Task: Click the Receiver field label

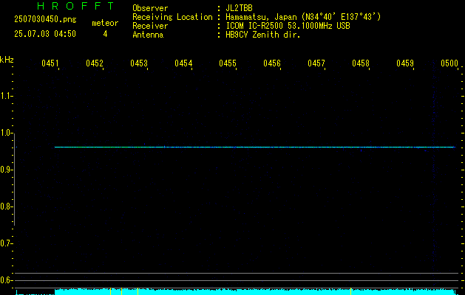Action: 150,26
